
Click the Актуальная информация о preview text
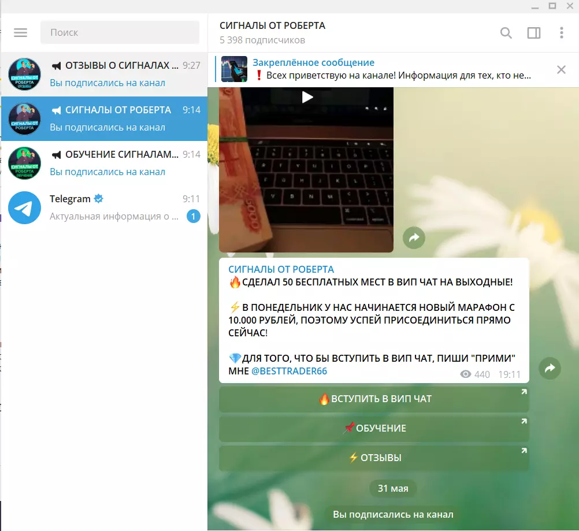(114, 217)
